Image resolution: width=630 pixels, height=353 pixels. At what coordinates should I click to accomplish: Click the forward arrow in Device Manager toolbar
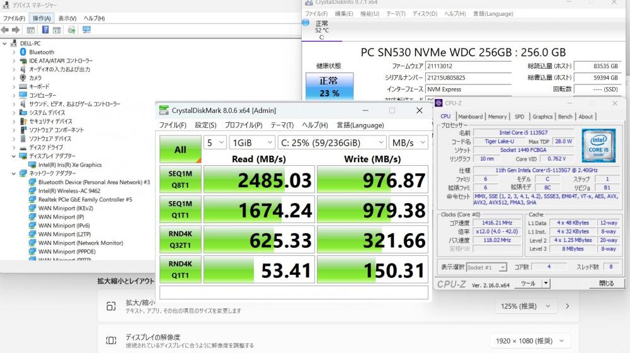16,30
